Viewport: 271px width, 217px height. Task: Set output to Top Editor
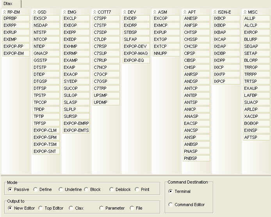(x=41, y=208)
